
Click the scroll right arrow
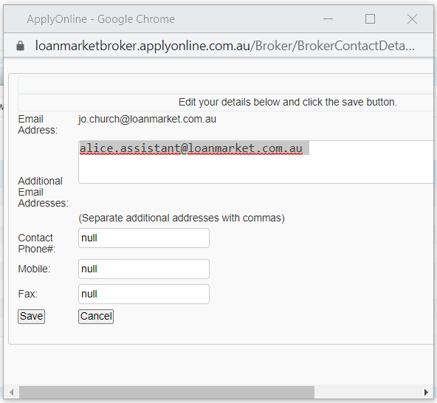pos(426,392)
